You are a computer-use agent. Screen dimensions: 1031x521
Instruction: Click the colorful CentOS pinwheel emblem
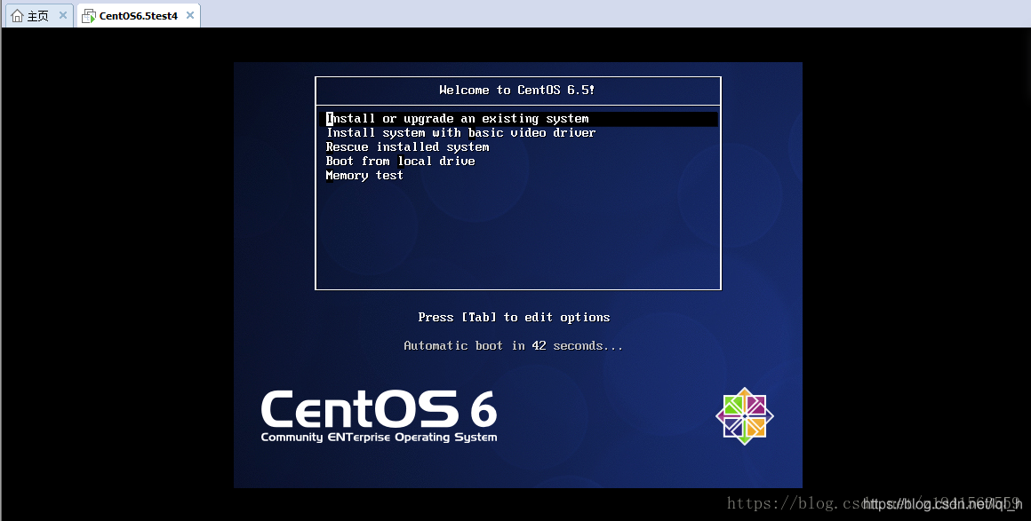tap(744, 416)
